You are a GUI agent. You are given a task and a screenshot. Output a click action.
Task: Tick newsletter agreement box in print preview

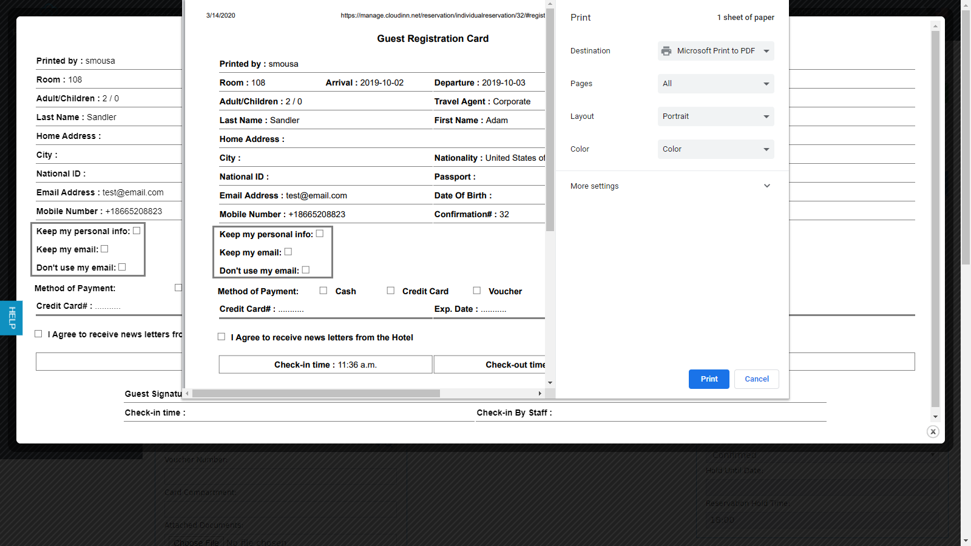(x=222, y=337)
